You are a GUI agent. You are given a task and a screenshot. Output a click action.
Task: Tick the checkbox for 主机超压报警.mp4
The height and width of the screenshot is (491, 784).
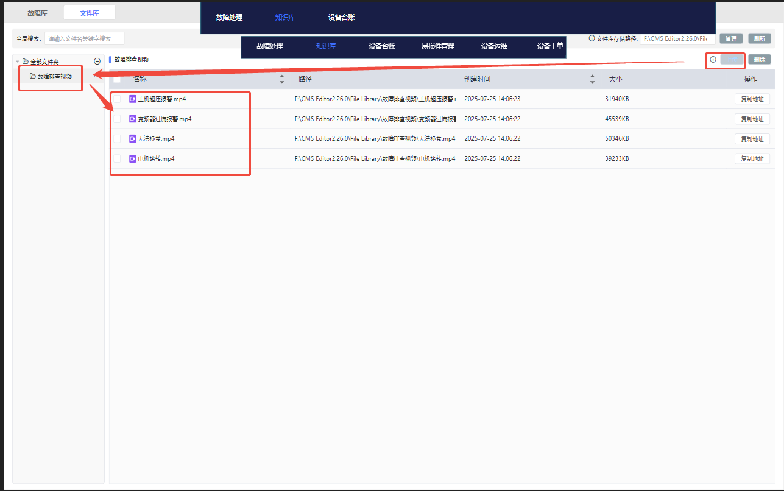tap(117, 99)
